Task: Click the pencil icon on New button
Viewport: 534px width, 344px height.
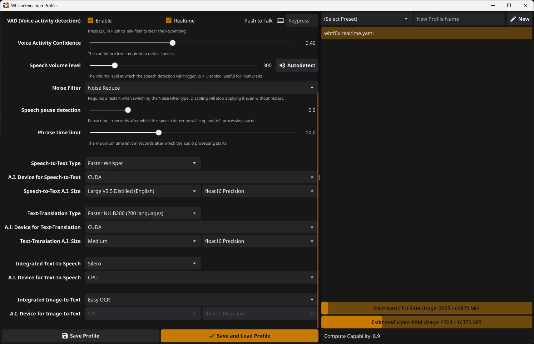Action: [x=513, y=19]
